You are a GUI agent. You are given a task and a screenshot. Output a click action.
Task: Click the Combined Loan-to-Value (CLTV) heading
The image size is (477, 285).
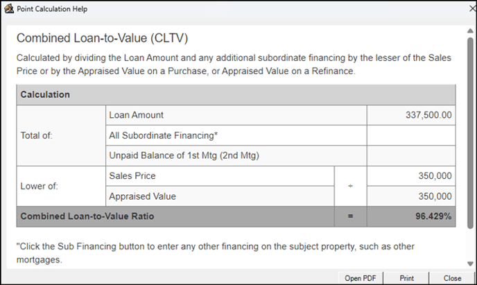click(102, 38)
